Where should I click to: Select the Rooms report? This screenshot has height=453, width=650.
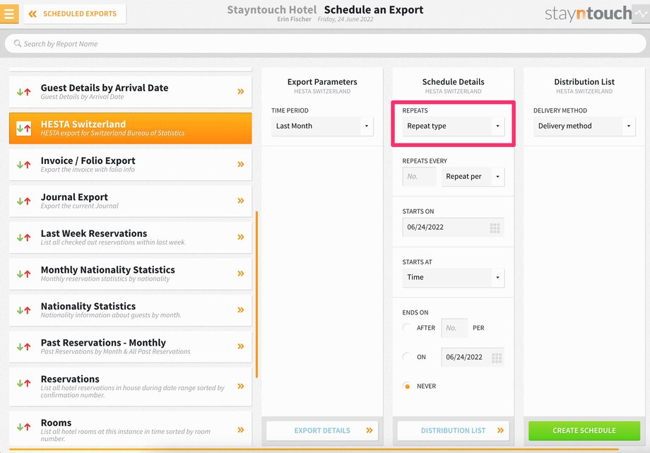tap(131, 430)
